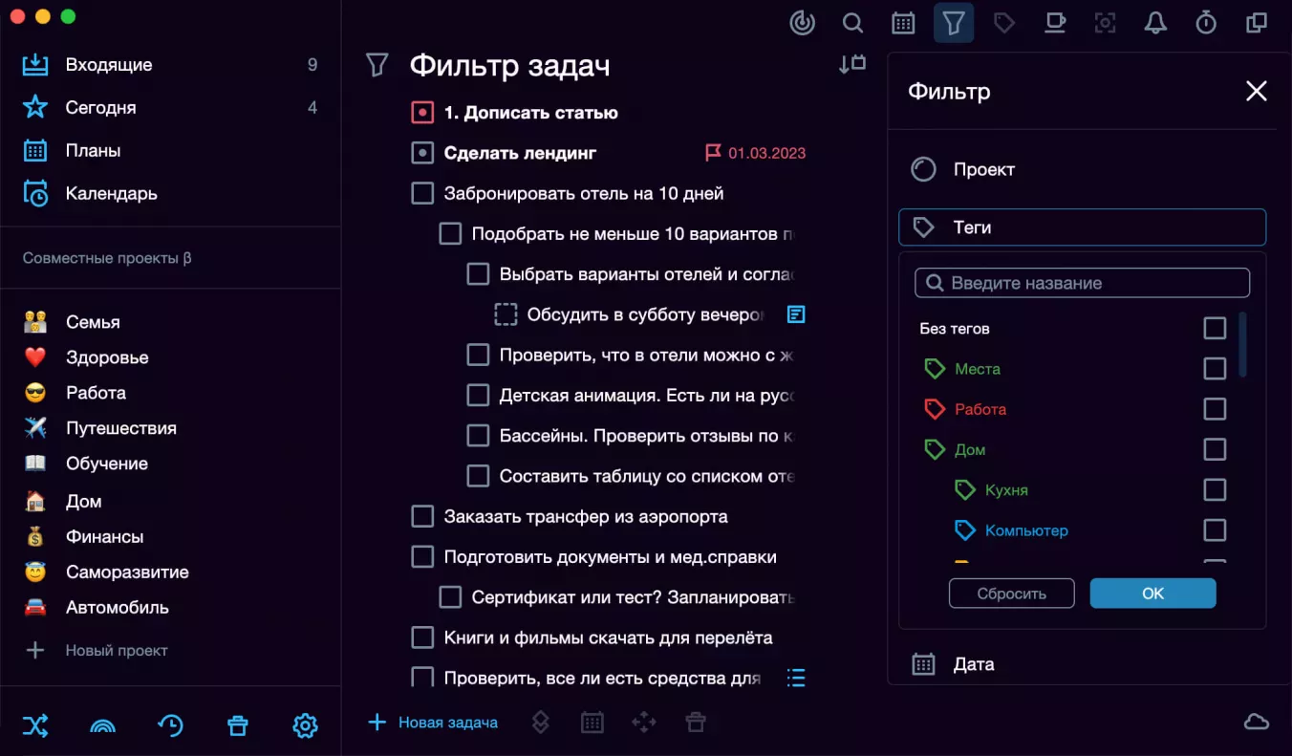The width and height of the screenshot is (1292, 756).
Task: Confirm tag filter with OK button
Action: click(1153, 594)
